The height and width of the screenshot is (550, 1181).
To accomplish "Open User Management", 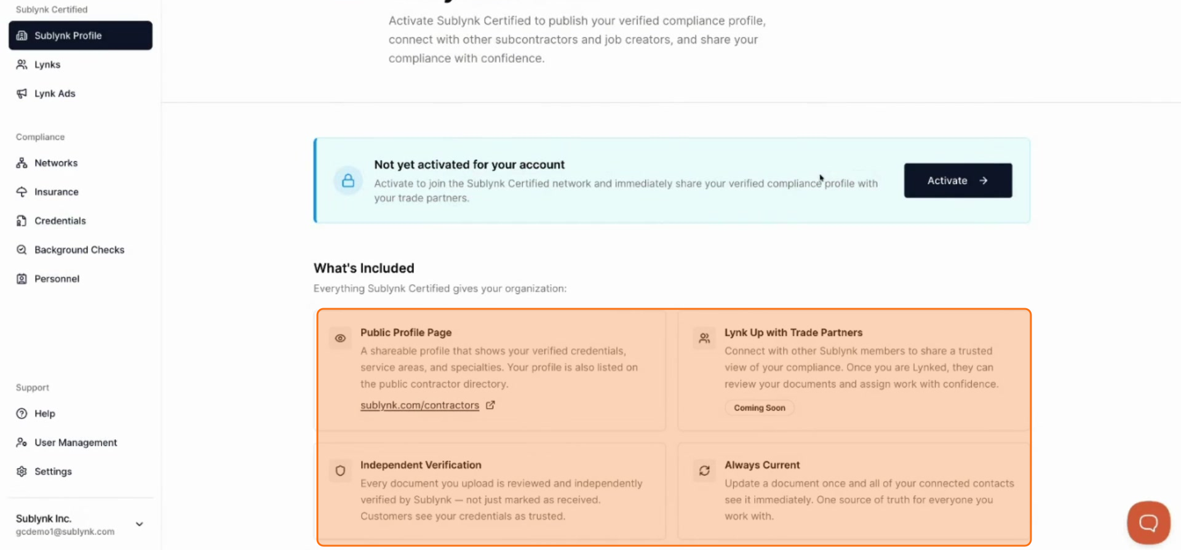I will click(80, 442).
